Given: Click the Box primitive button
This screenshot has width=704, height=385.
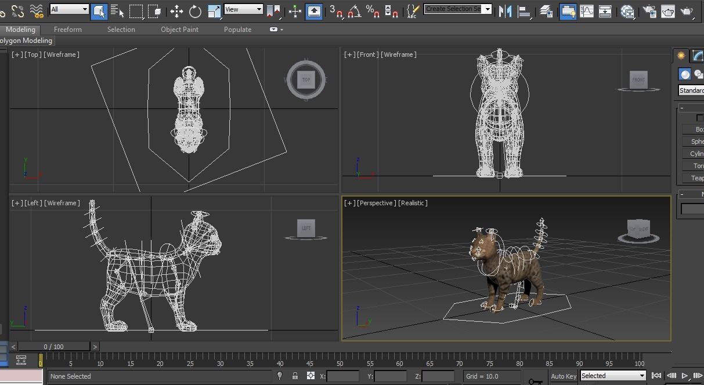Looking at the screenshot, I should [694, 129].
